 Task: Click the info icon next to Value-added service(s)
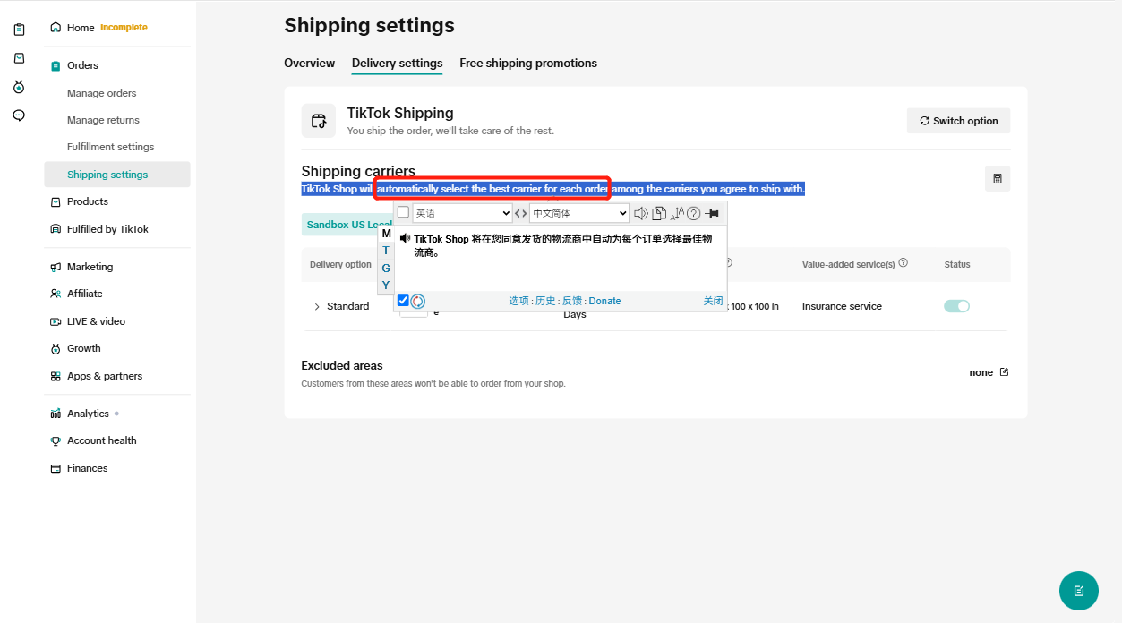[904, 263]
